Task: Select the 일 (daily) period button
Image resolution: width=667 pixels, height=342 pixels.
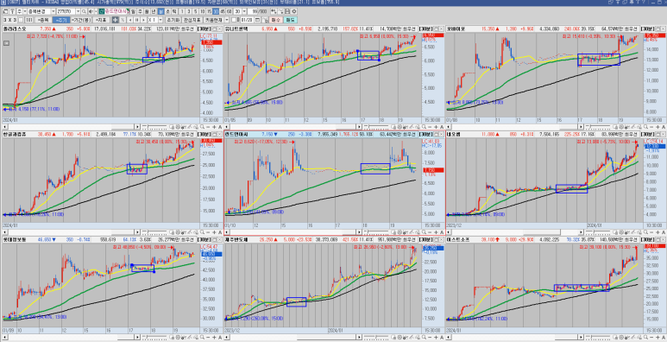Action: tap(133, 11)
